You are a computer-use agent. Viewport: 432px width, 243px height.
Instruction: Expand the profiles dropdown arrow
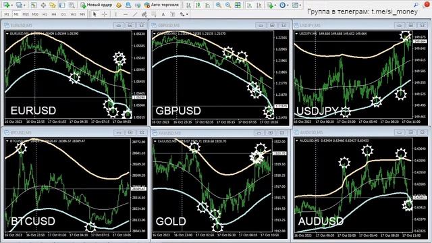pyautogui.click(x=24, y=5)
